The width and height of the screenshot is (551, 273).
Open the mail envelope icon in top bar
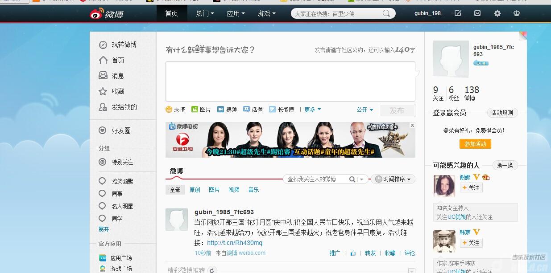[x=477, y=13]
